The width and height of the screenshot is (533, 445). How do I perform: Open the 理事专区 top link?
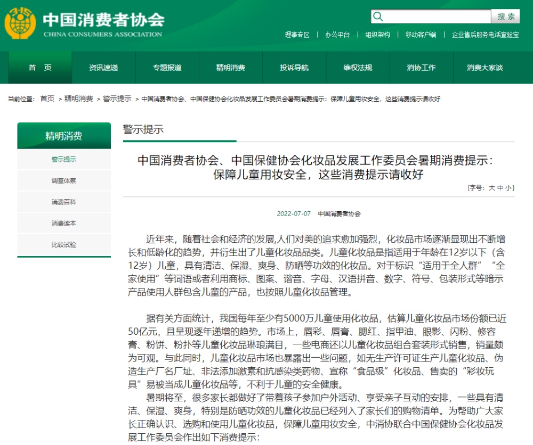pyautogui.click(x=297, y=35)
